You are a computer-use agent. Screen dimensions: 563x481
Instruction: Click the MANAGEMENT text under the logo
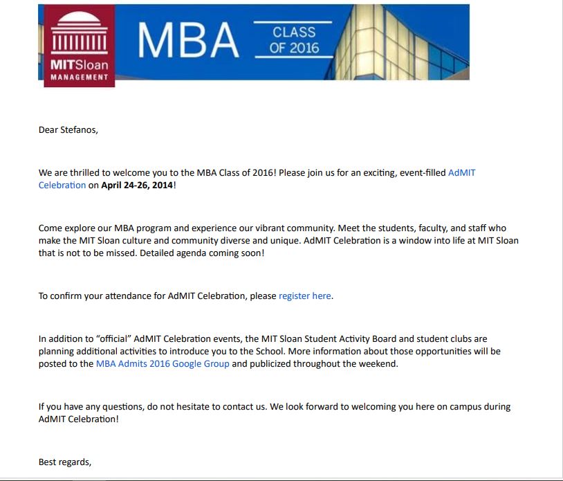(x=80, y=77)
